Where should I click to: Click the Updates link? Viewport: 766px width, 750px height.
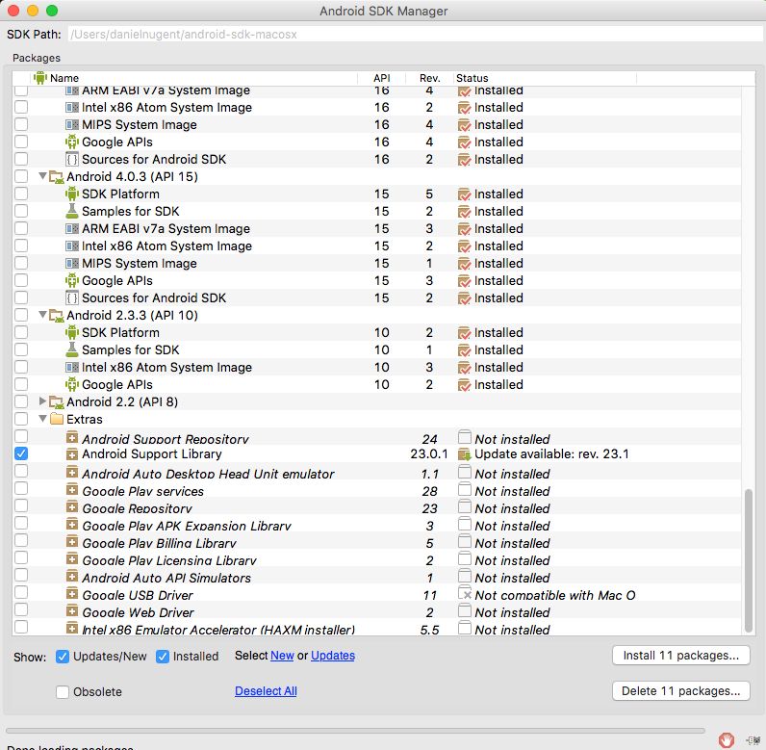333,656
